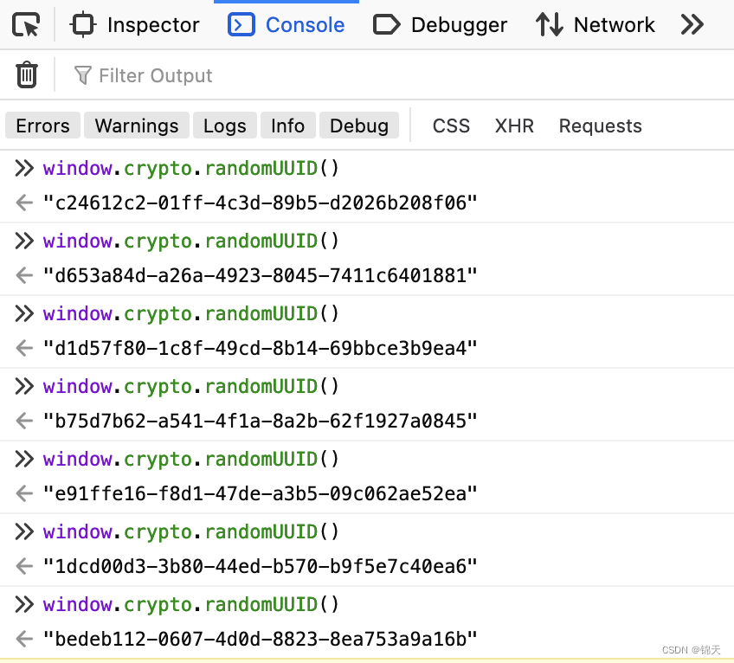The width and height of the screenshot is (734, 663).
Task: Toggle the Debug messages filter
Action: [358, 126]
